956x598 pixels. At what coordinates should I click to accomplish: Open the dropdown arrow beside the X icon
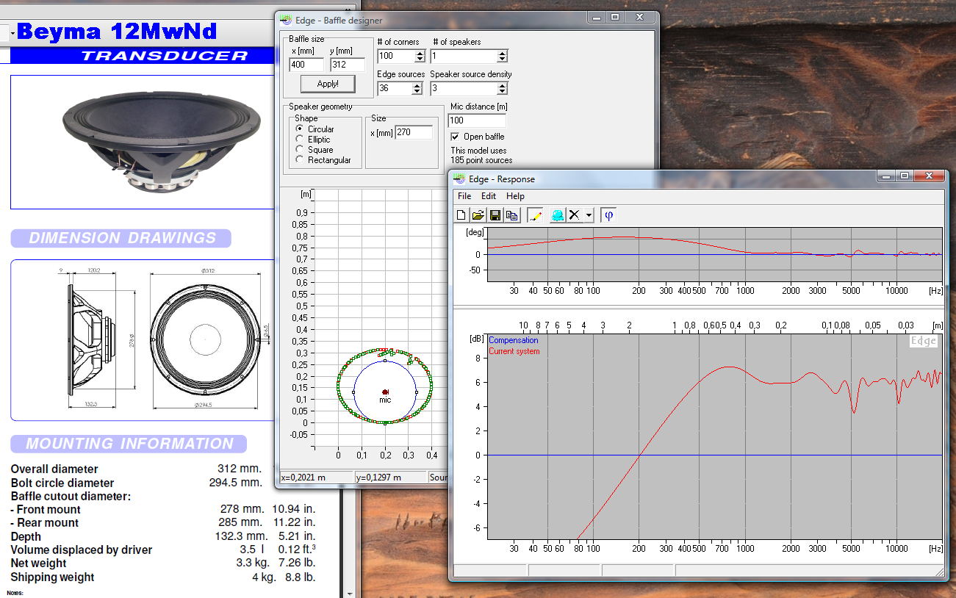[x=589, y=216]
